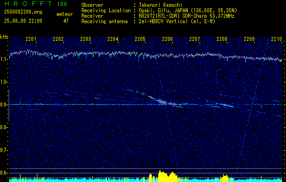Click the 0.7 kHz axis label
This screenshot has height=182, width=286.
click(x=4, y=150)
